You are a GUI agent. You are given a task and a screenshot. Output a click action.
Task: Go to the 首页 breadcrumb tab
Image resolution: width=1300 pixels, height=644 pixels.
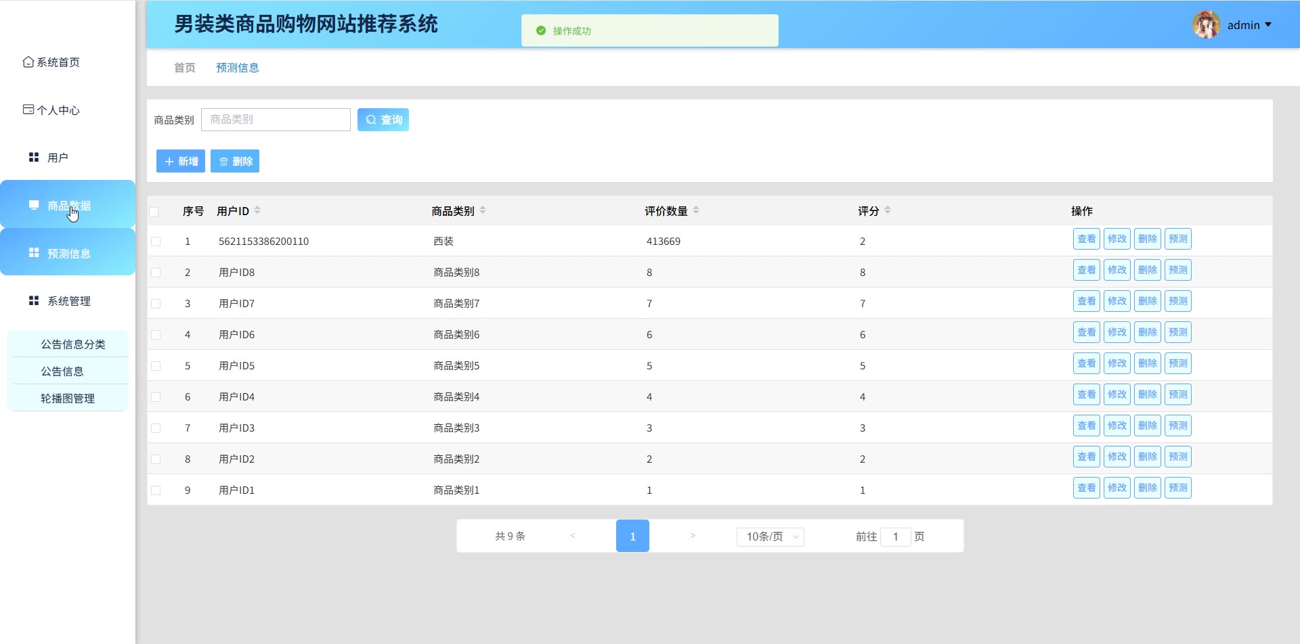[184, 68]
